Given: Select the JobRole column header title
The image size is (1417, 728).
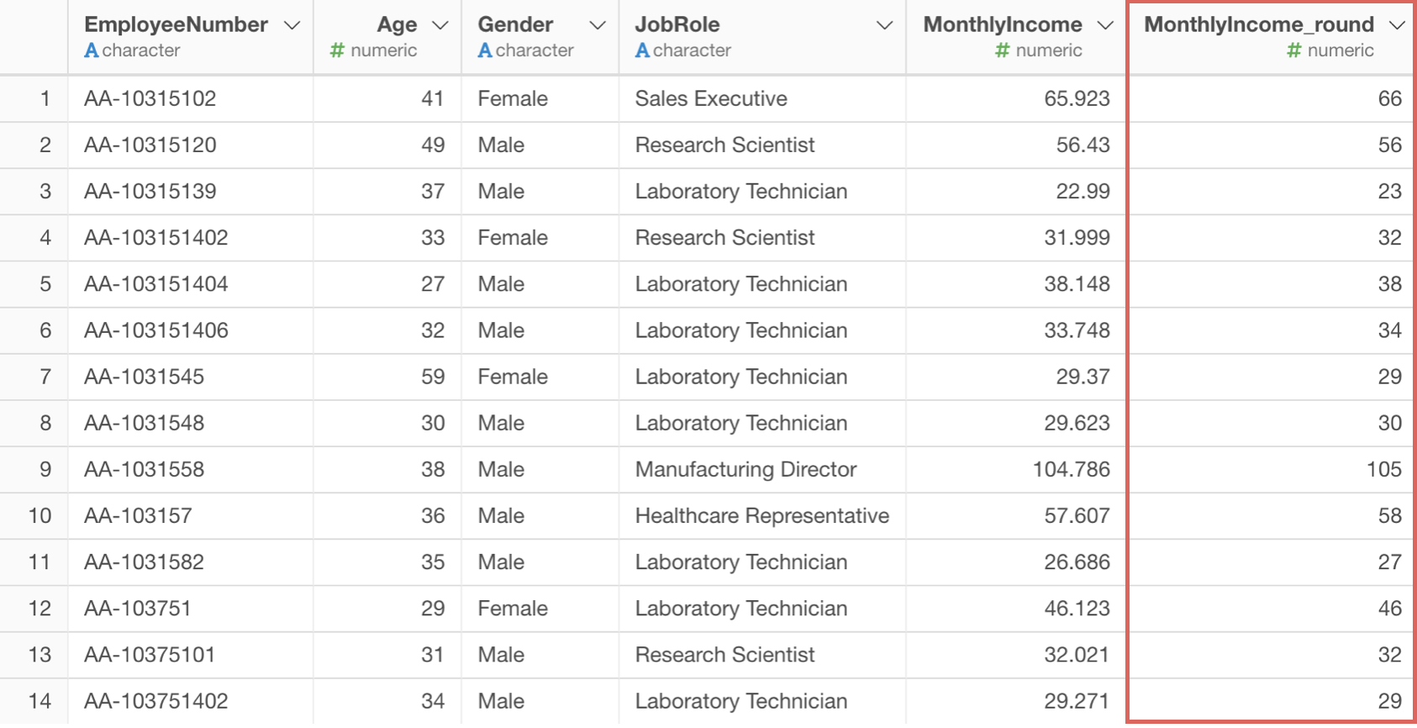Looking at the screenshot, I should click(677, 24).
